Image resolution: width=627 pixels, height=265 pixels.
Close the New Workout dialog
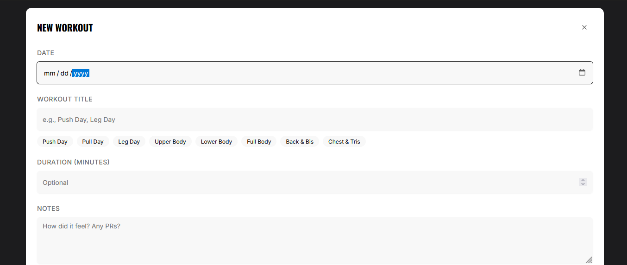(x=584, y=27)
